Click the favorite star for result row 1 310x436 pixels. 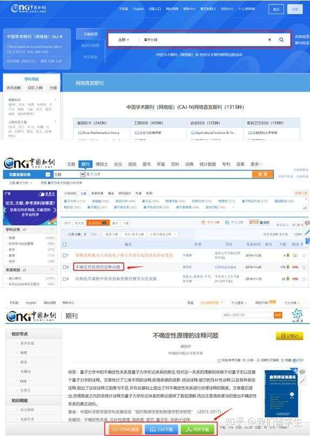point(304,255)
